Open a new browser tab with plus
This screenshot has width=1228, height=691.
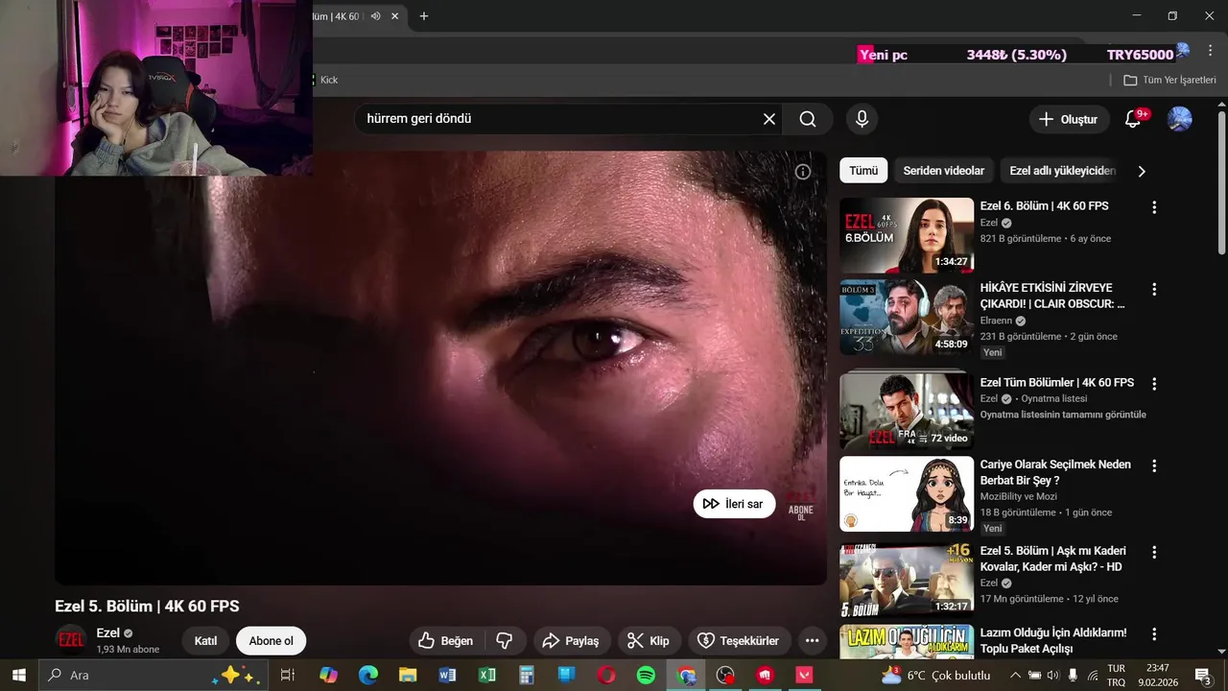click(x=424, y=16)
